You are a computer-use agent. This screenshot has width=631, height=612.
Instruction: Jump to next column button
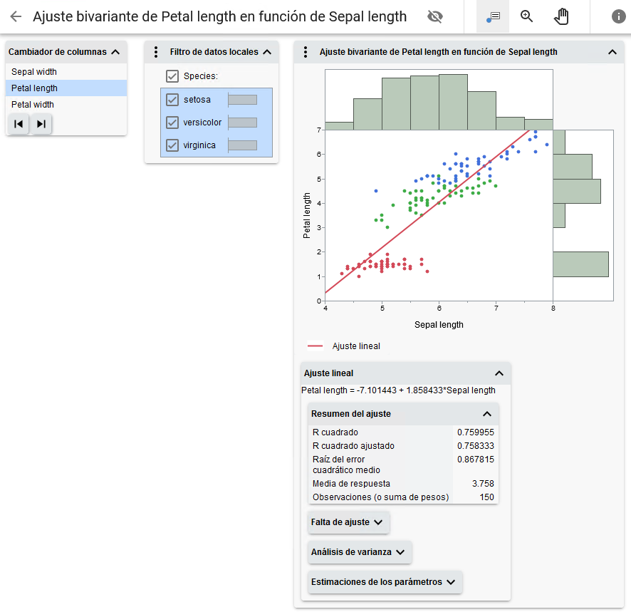(x=41, y=124)
